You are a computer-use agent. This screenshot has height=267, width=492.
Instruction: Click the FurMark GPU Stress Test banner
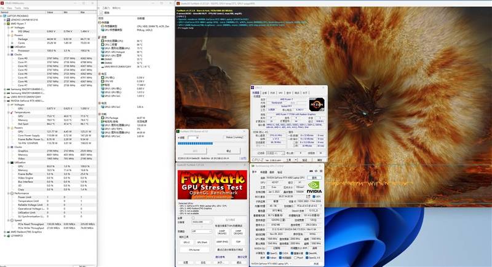pos(211,184)
